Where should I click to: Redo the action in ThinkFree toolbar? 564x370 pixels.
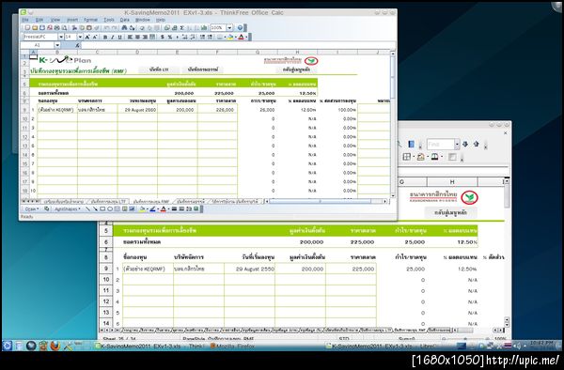click(x=114, y=27)
